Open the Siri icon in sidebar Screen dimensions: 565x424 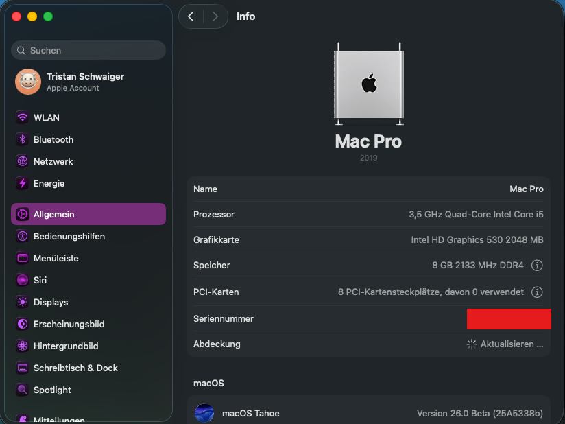tap(23, 280)
